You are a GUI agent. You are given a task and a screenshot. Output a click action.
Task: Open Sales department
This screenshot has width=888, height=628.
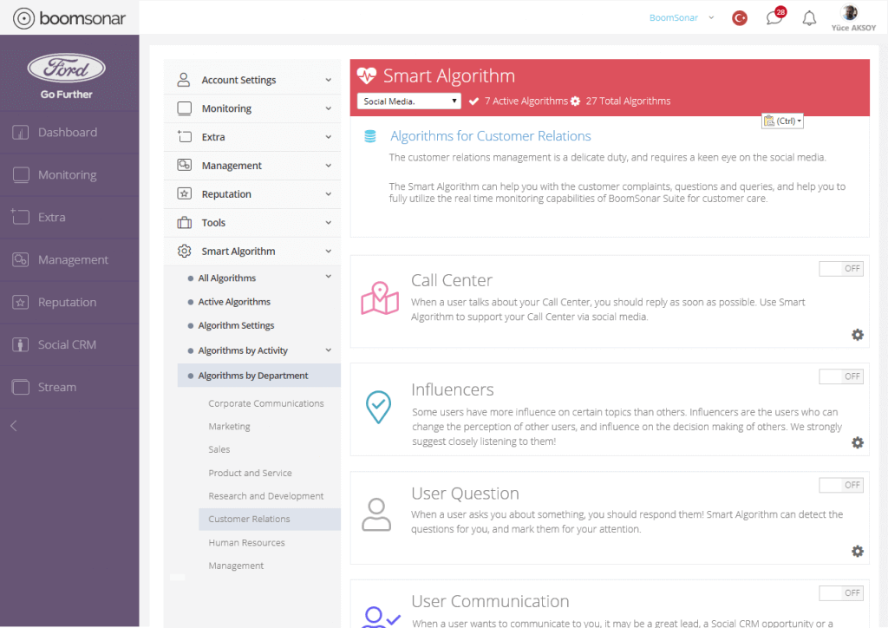coord(219,449)
